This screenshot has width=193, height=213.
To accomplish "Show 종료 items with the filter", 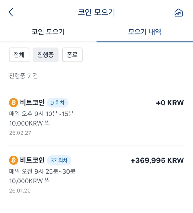I will (72, 55).
